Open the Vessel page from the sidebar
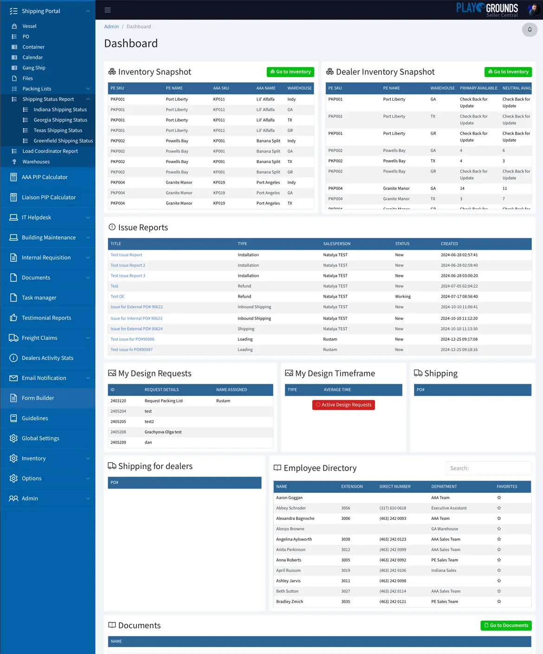This screenshot has width=543, height=654. (14, 26)
